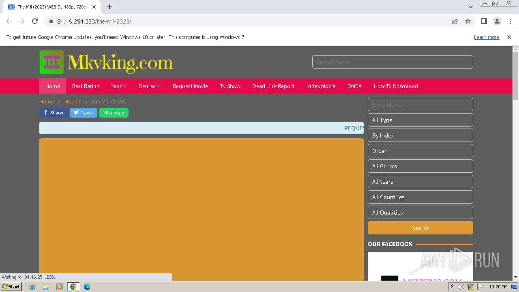
Task: Open the Dead Link Report page
Action: click(273, 86)
